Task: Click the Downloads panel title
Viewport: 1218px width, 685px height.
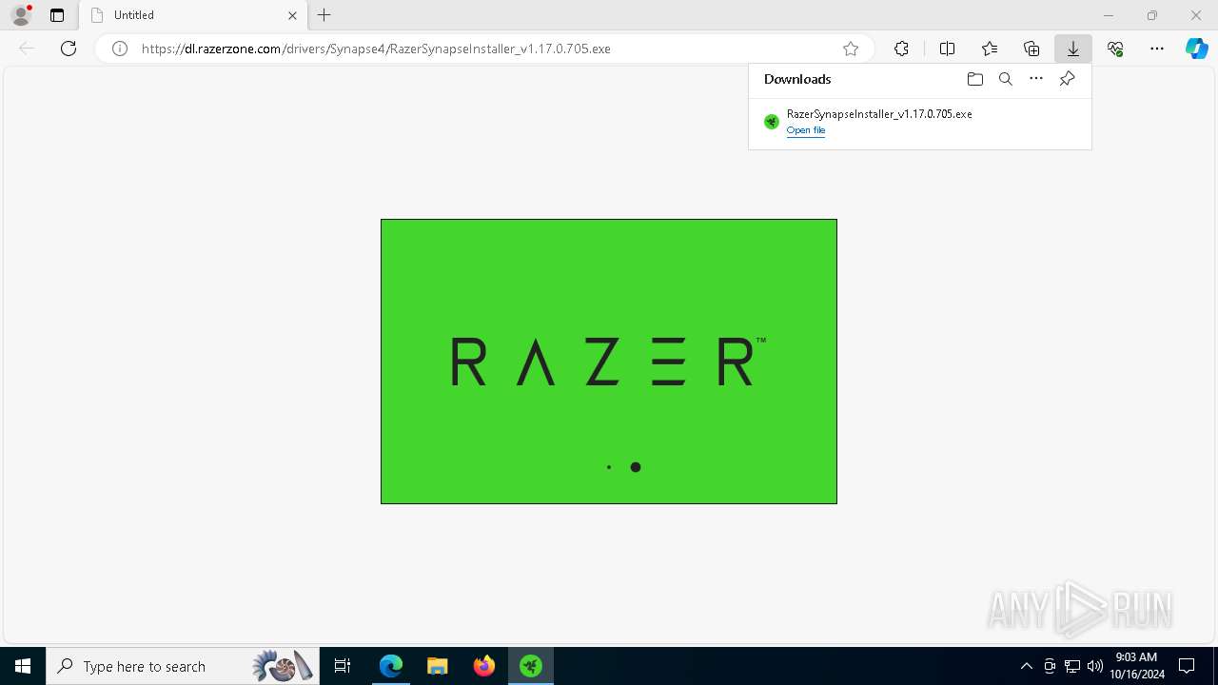Action: pyautogui.click(x=797, y=79)
